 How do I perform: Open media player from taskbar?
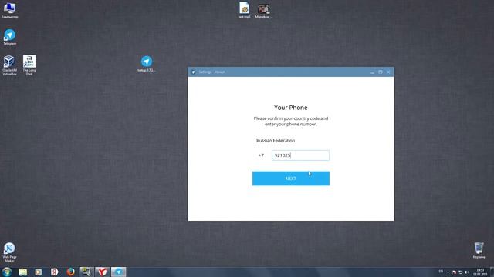[39, 272]
